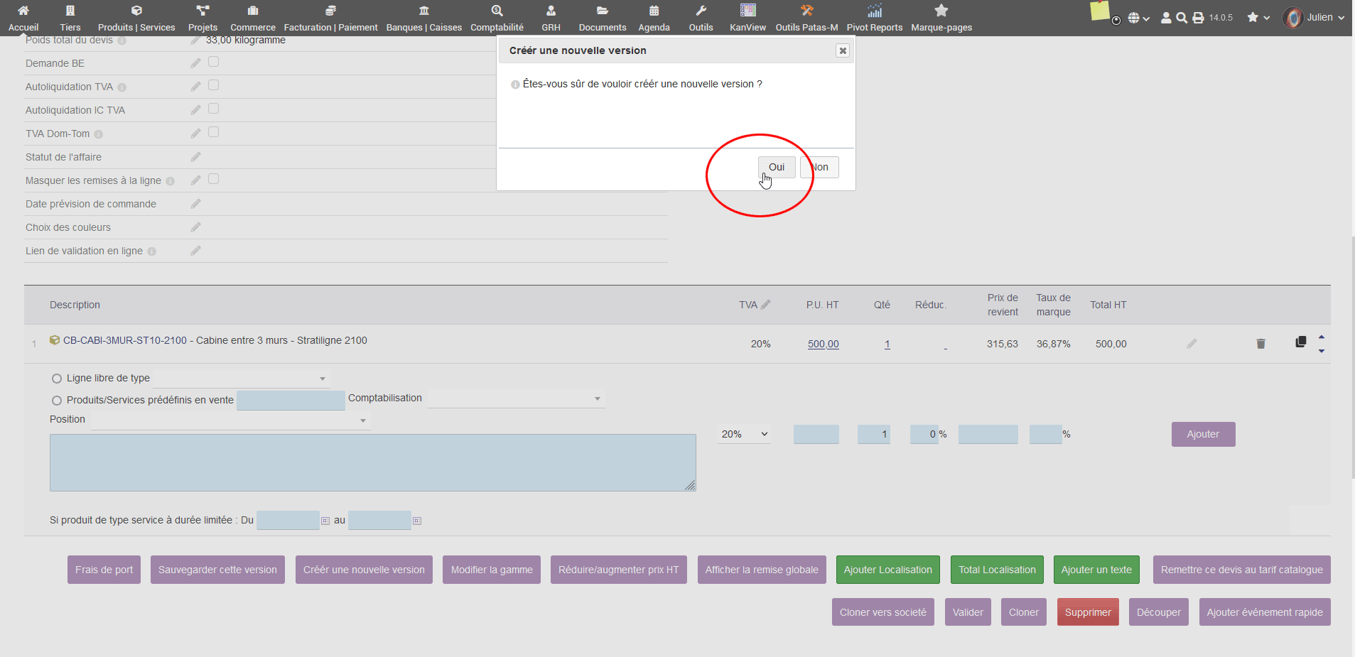Edit Date prévision de commande field

coord(196,204)
